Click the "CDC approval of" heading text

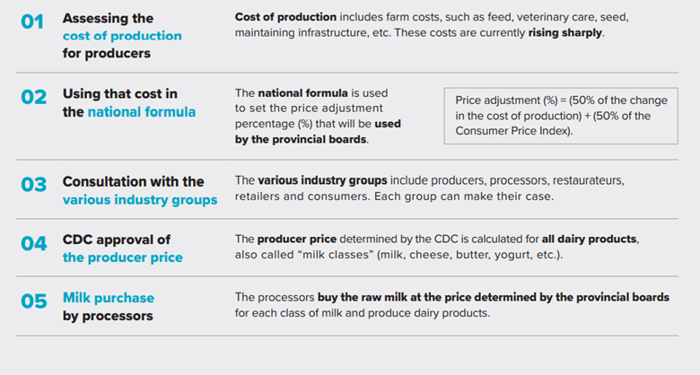coord(116,240)
